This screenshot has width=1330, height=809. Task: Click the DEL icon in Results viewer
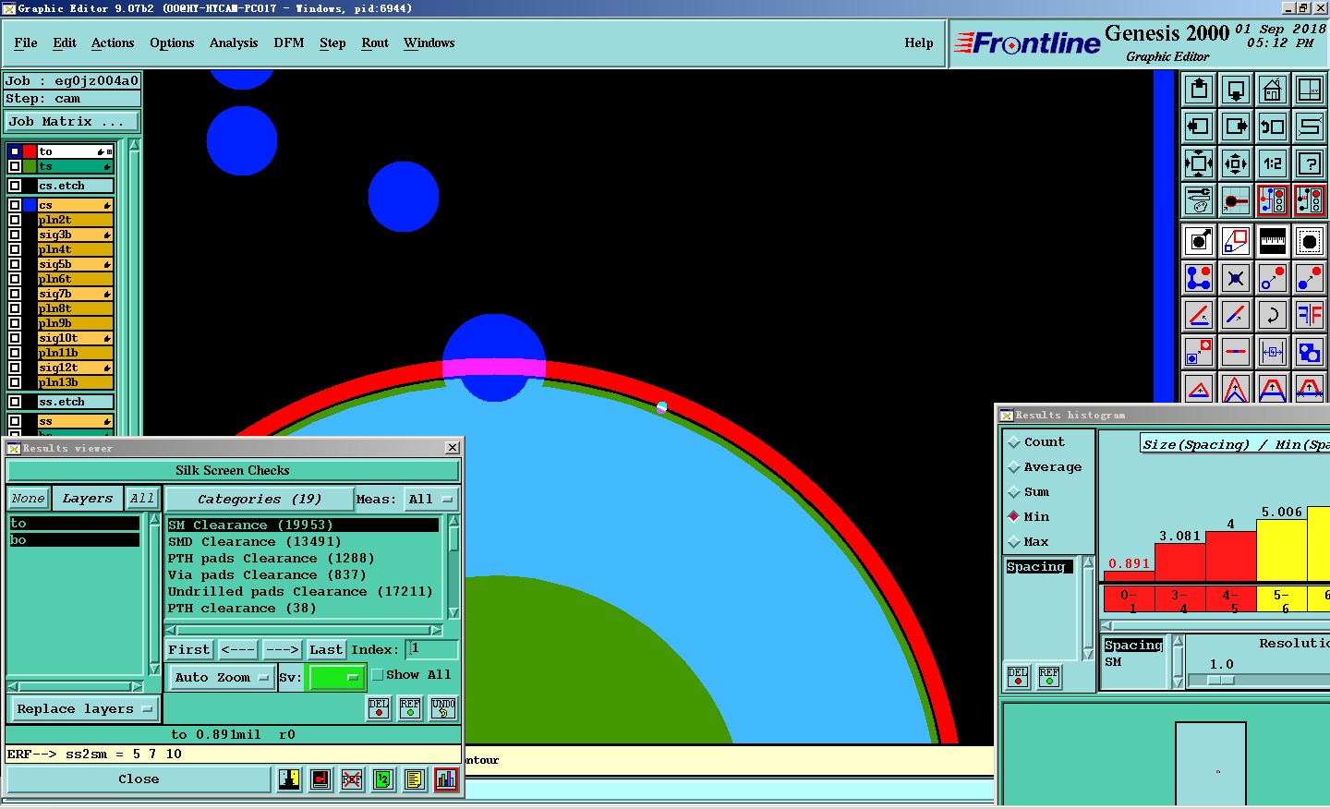(x=379, y=708)
